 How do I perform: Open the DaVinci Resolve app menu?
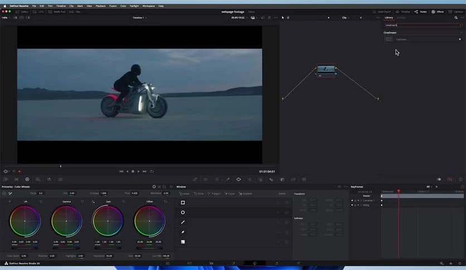pyautogui.click(x=19, y=6)
